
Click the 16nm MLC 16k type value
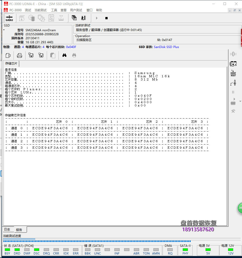pos(152,76)
